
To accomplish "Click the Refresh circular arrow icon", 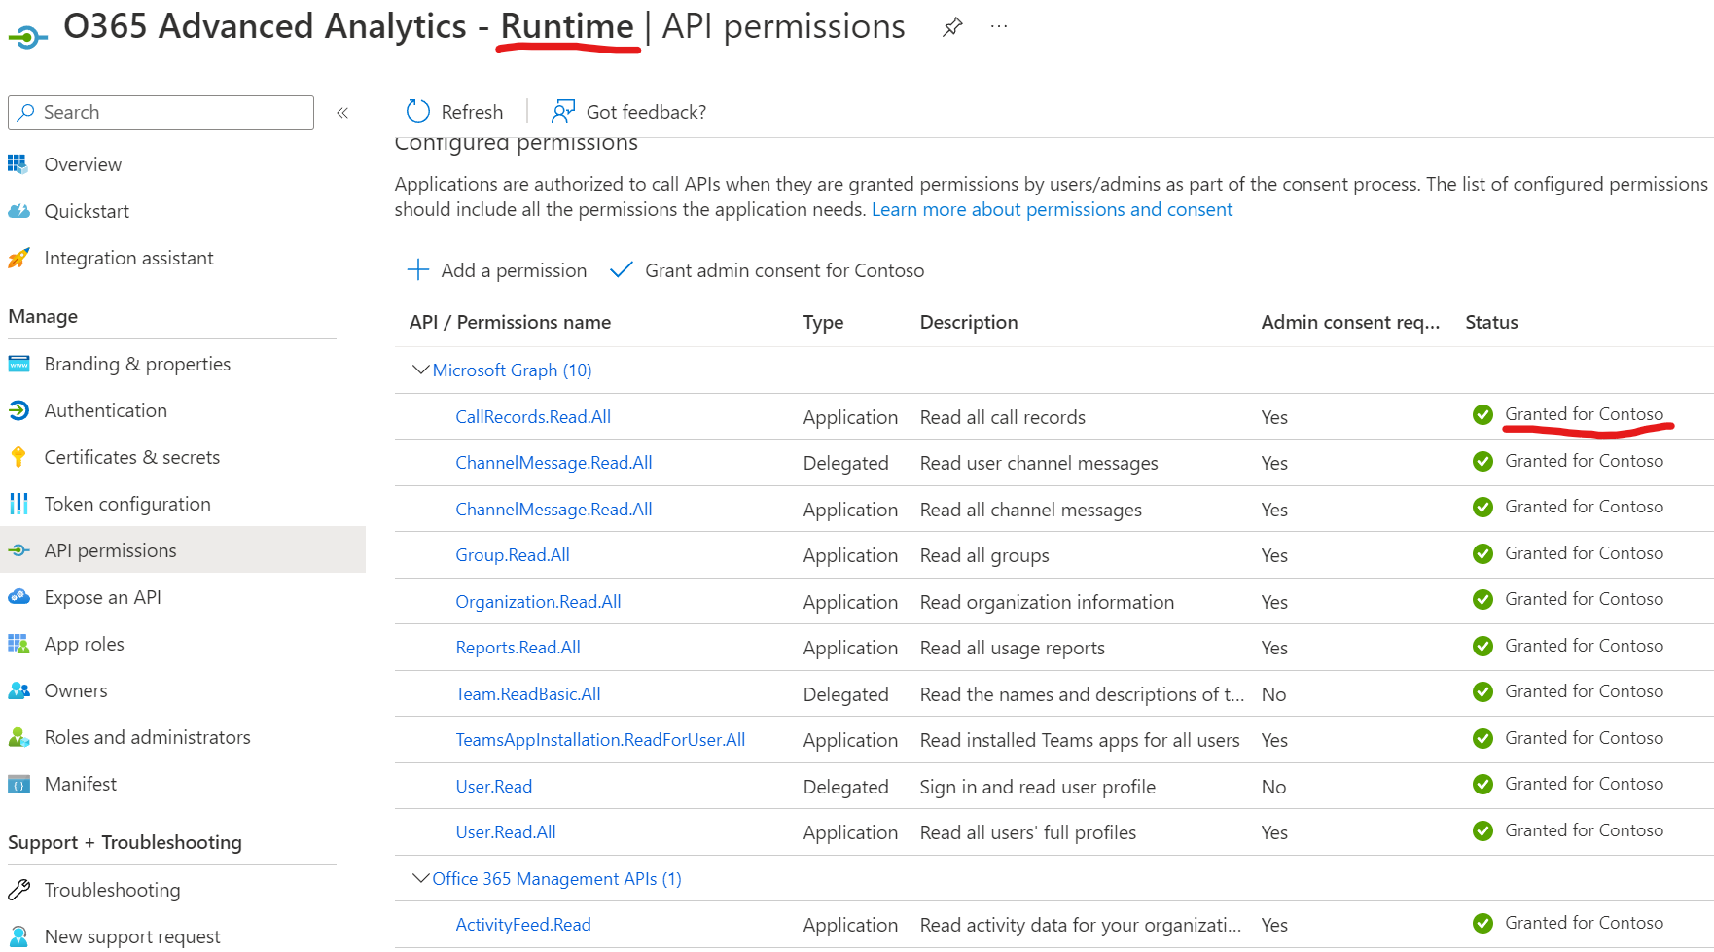I will [x=418, y=111].
